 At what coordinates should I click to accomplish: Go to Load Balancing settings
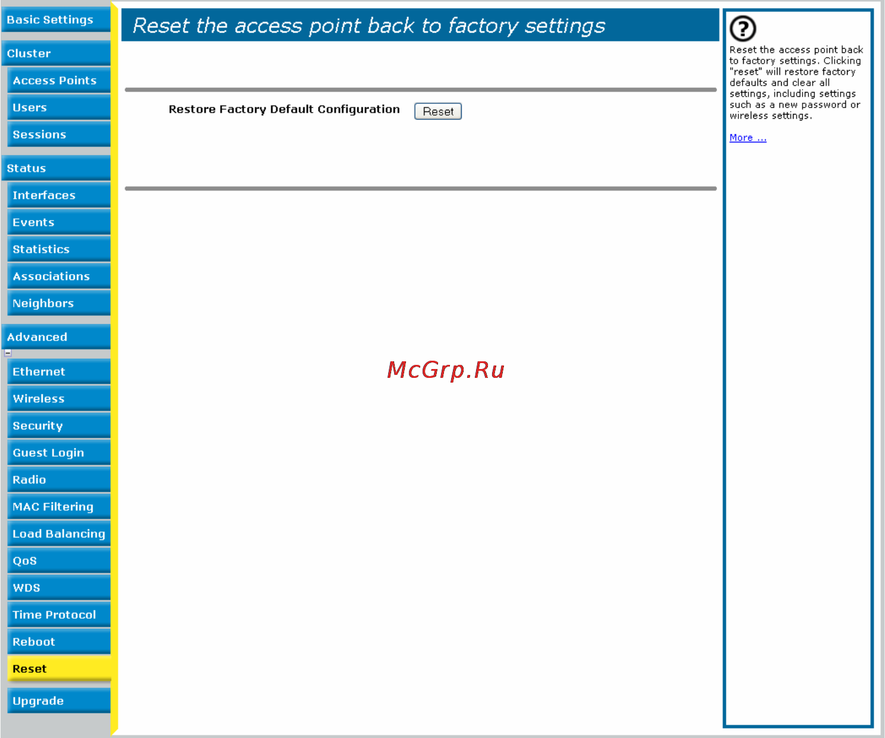point(59,534)
